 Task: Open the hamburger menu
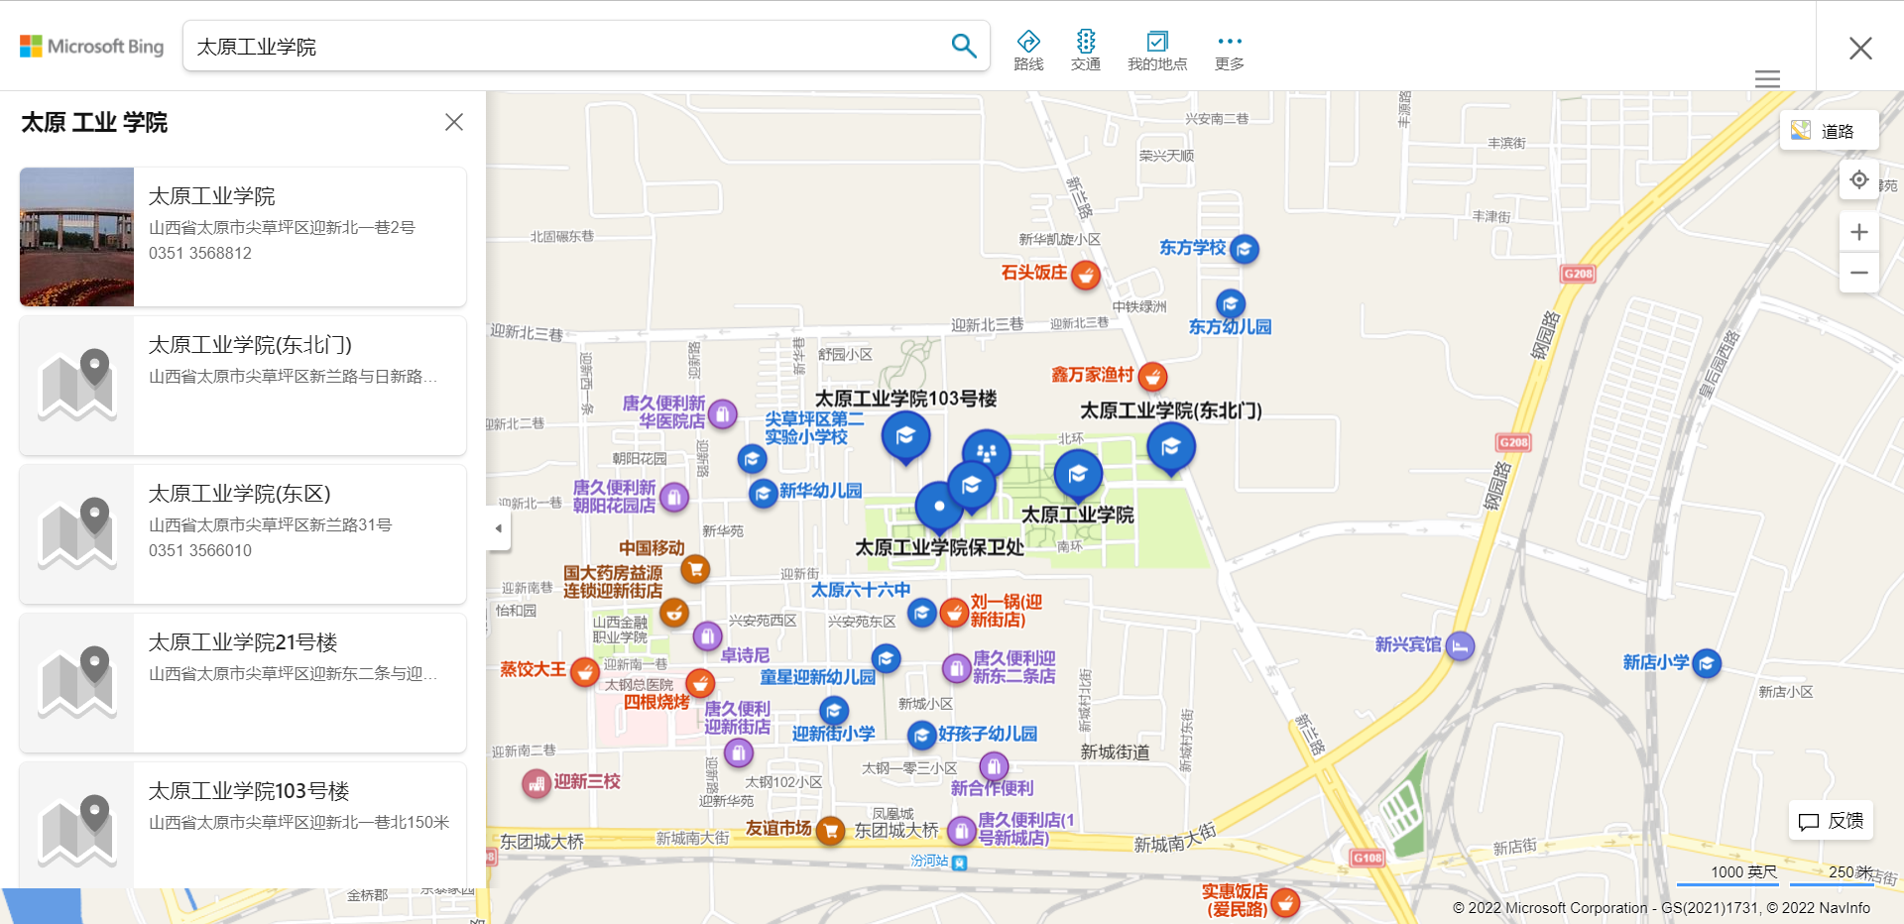(x=1767, y=78)
